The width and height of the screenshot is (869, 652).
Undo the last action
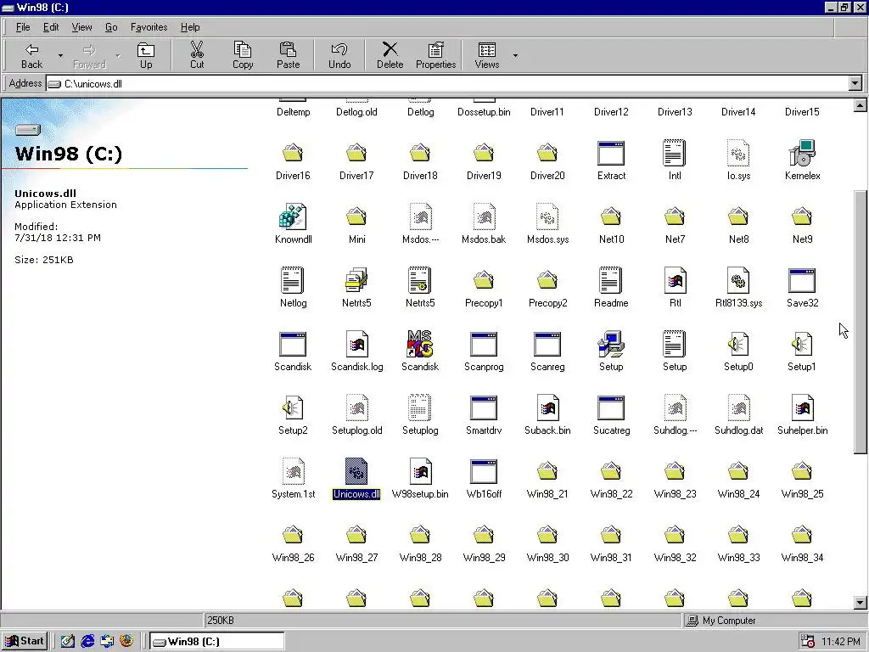pyautogui.click(x=339, y=55)
